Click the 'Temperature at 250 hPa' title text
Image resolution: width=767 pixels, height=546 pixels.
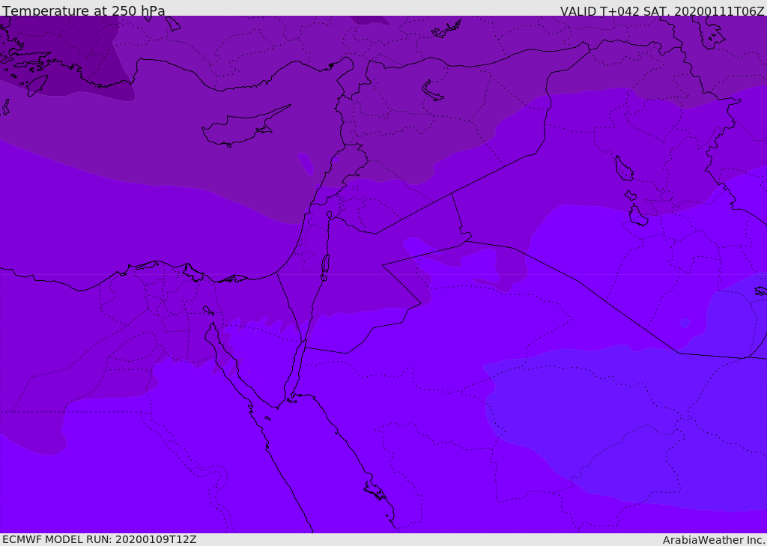click(x=84, y=10)
